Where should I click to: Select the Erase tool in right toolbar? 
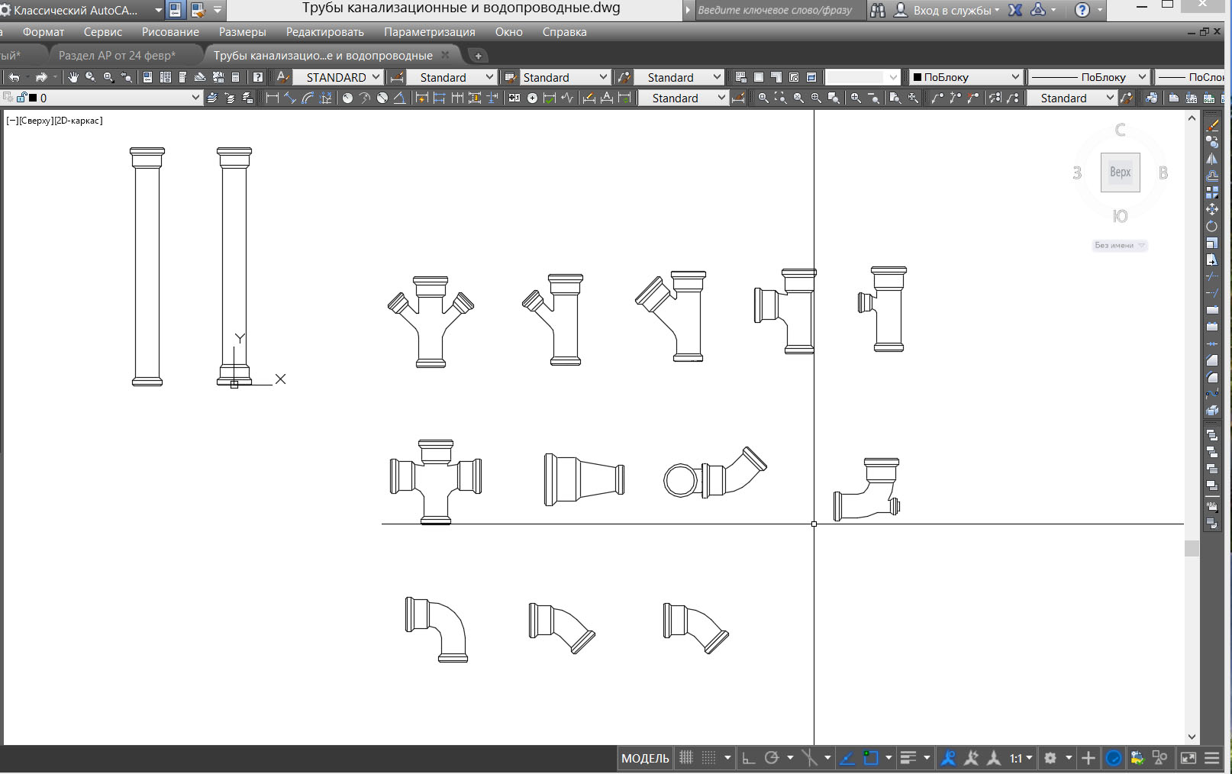1212,125
